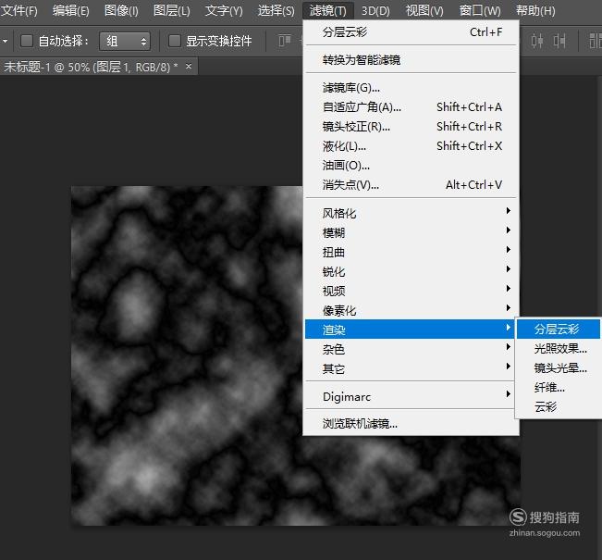Viewport: 602px width, 560px height.
Task: Click the distribute horizontal centers icon
Action: coord(536,41)
